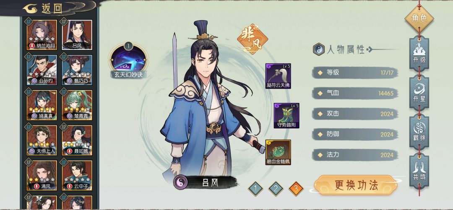453x210 pixels.
Task: Open the 玄天幻妙诀 skill icon
Action: (x=129, y=59)
